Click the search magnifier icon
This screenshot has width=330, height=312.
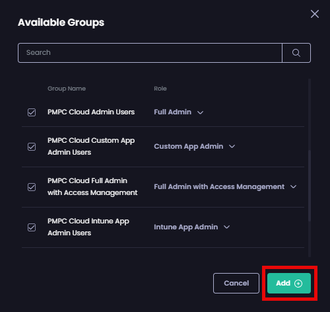(x=296, y=53)
